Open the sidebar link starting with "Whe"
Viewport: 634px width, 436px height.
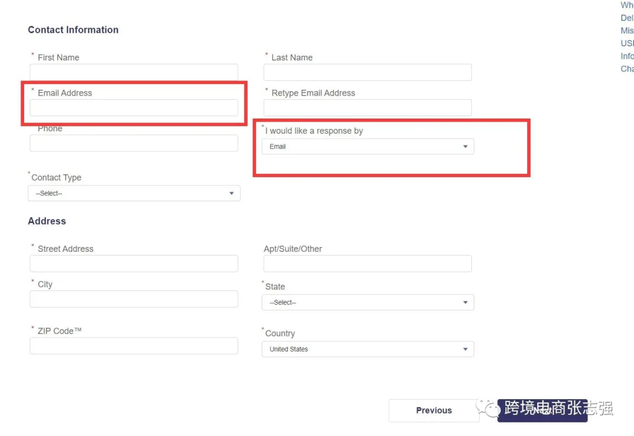[x=627, y=5]
